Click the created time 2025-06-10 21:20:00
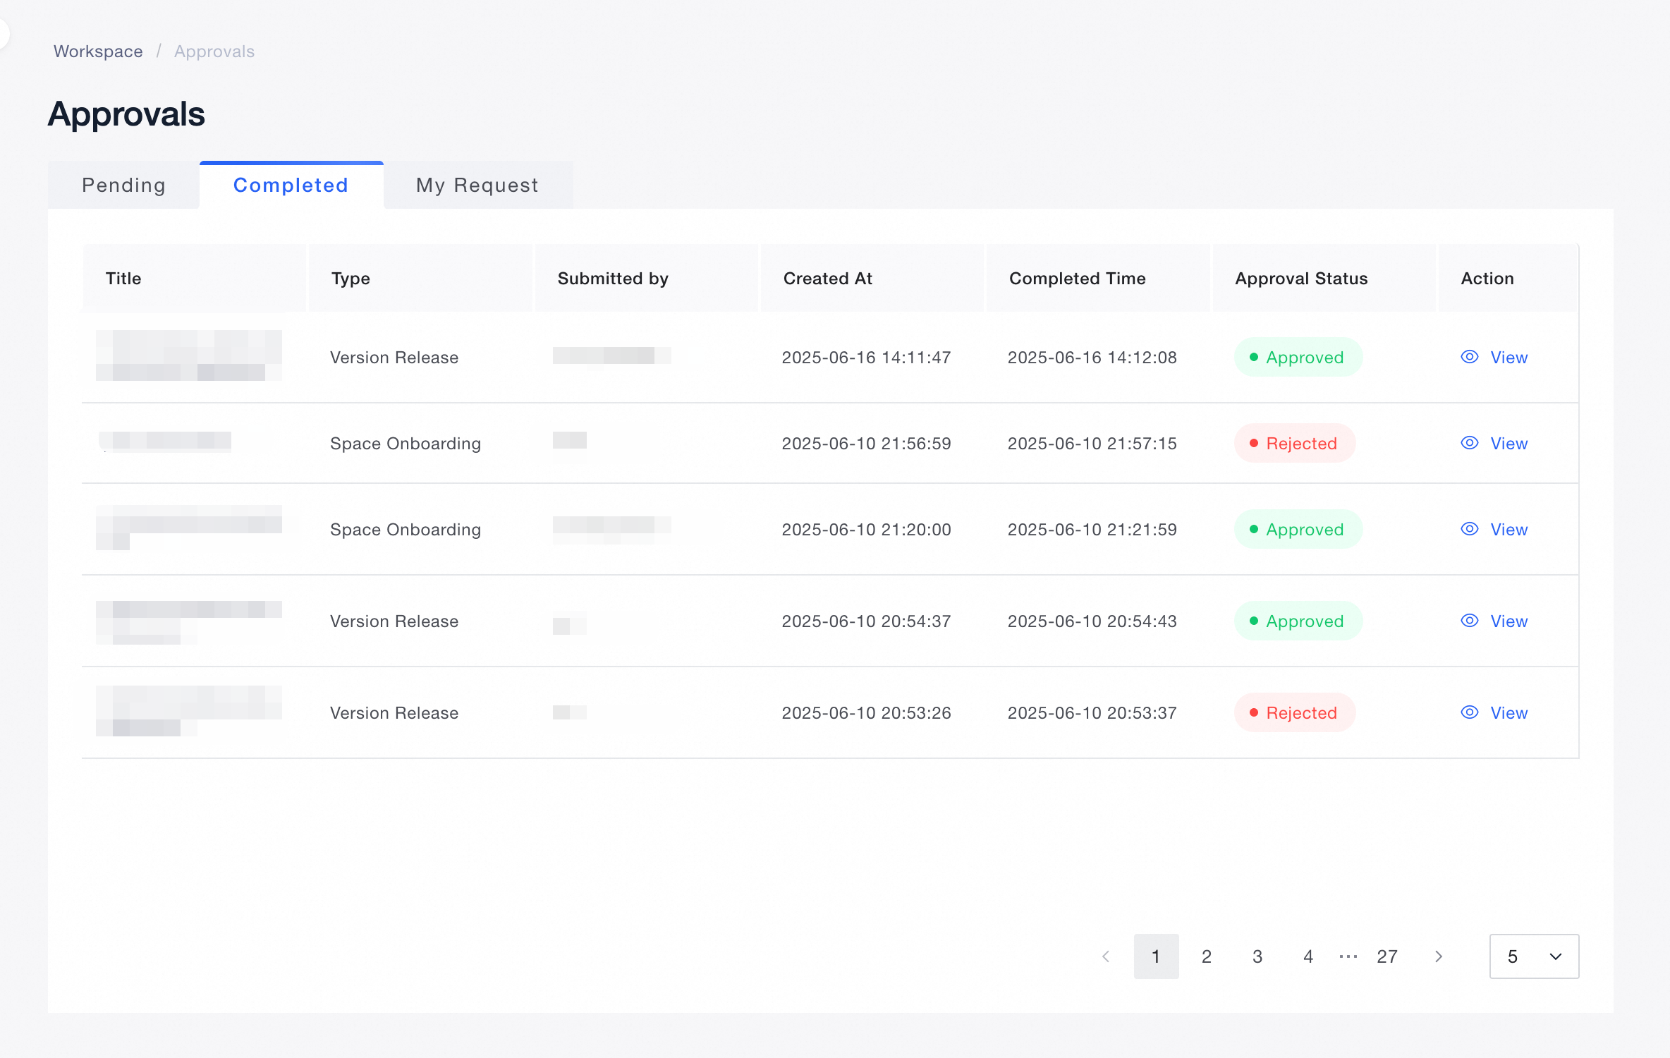 coord(866,529)
